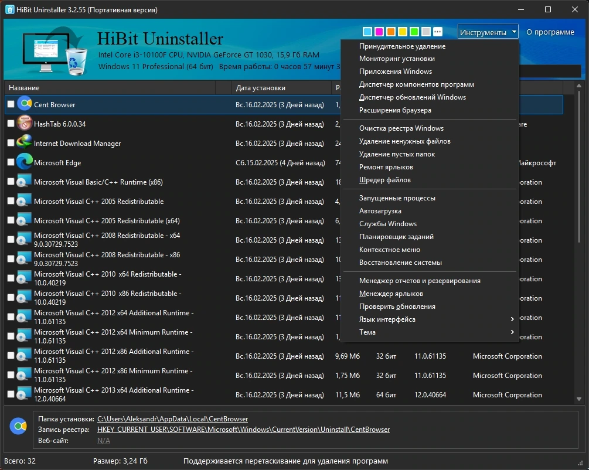
Task: Sort by Название column header
Action: click(110, 87)
